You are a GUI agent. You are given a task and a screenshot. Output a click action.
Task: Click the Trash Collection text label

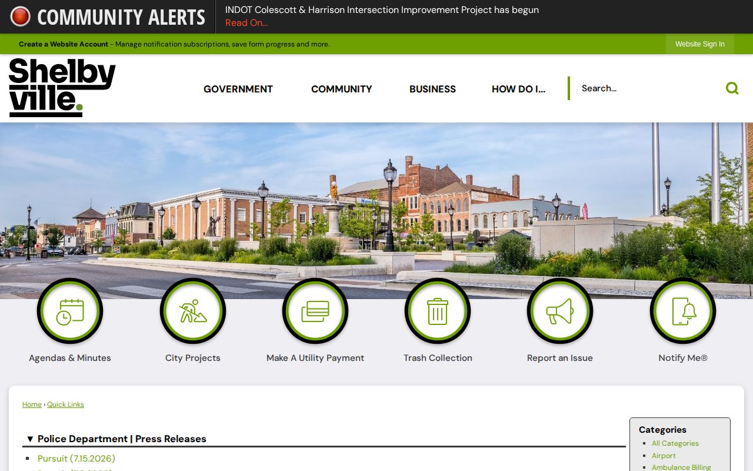click(438, 358)
